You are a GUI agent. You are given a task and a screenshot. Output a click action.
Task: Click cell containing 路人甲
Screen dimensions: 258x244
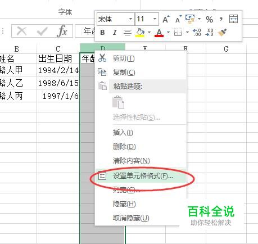[x=19, y=70]
